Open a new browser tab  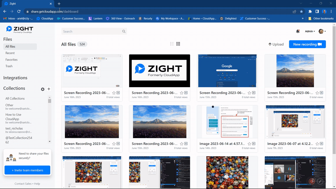pos(59,4)
